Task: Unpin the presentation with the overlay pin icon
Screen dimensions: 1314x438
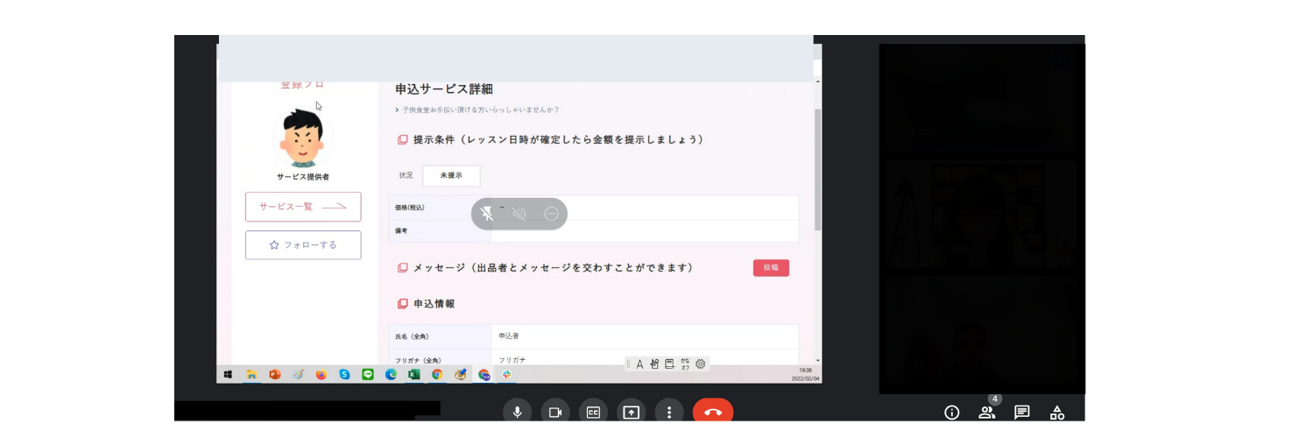Action: (487, 214)
